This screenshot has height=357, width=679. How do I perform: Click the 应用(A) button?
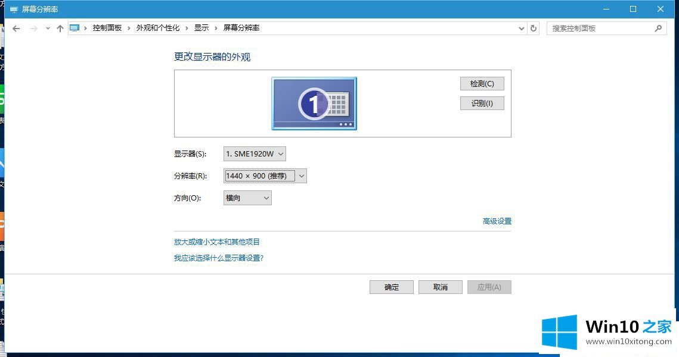(489, 287)
